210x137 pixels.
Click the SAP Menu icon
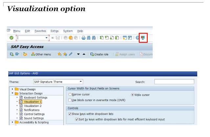17,54
